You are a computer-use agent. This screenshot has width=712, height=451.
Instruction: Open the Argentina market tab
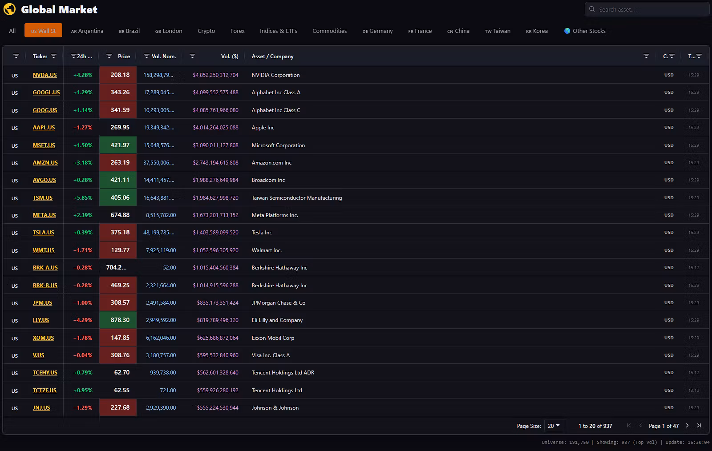point(87,31)
